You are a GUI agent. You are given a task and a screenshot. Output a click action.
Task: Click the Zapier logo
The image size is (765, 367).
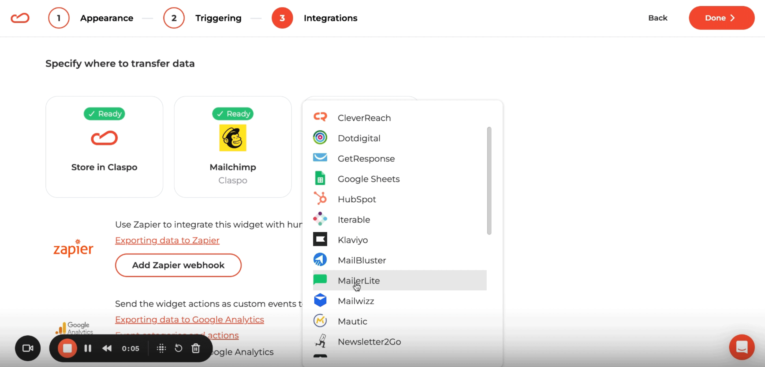tap(73, 248)
